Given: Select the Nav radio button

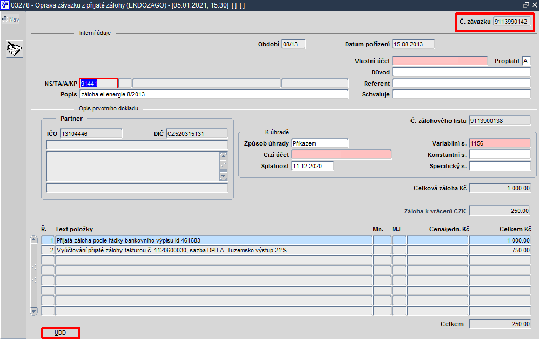Looking at the screenshot, I should point(5,19).
